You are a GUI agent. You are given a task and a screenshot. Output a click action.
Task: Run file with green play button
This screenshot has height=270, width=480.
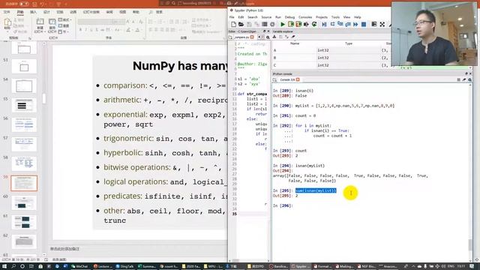tap(283, 24)
